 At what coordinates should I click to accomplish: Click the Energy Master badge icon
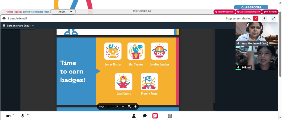(113, 51)
